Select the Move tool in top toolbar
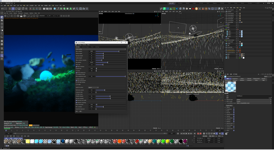Image resolution: width=274 pixels, height=150 pixels. click(x=13, y=9)
